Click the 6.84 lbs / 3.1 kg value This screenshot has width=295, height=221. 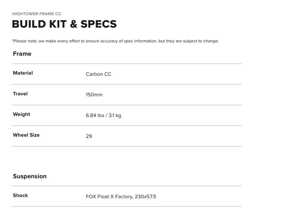pos(103,116)
